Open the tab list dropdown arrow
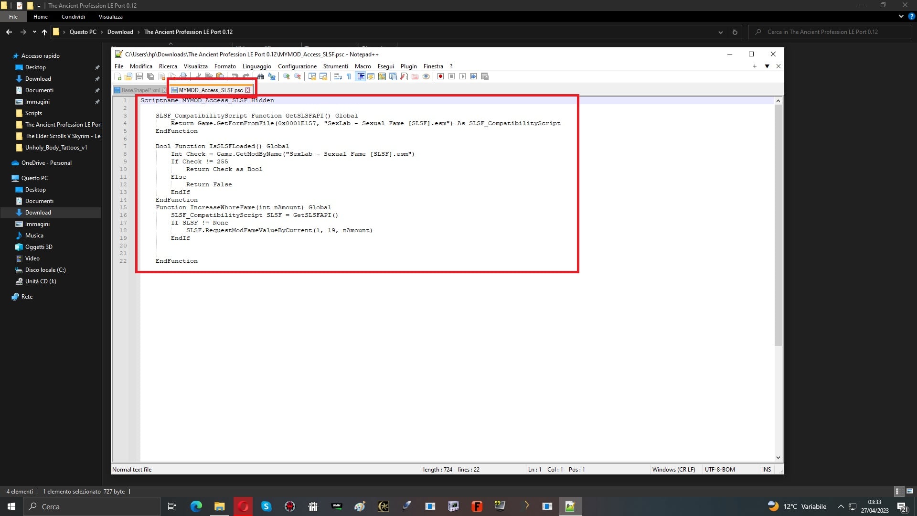 (767, 66)
